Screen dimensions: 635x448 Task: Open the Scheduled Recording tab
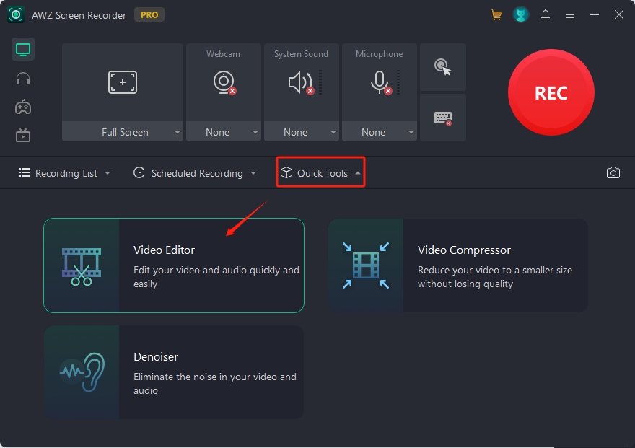(x=195, y=173)
